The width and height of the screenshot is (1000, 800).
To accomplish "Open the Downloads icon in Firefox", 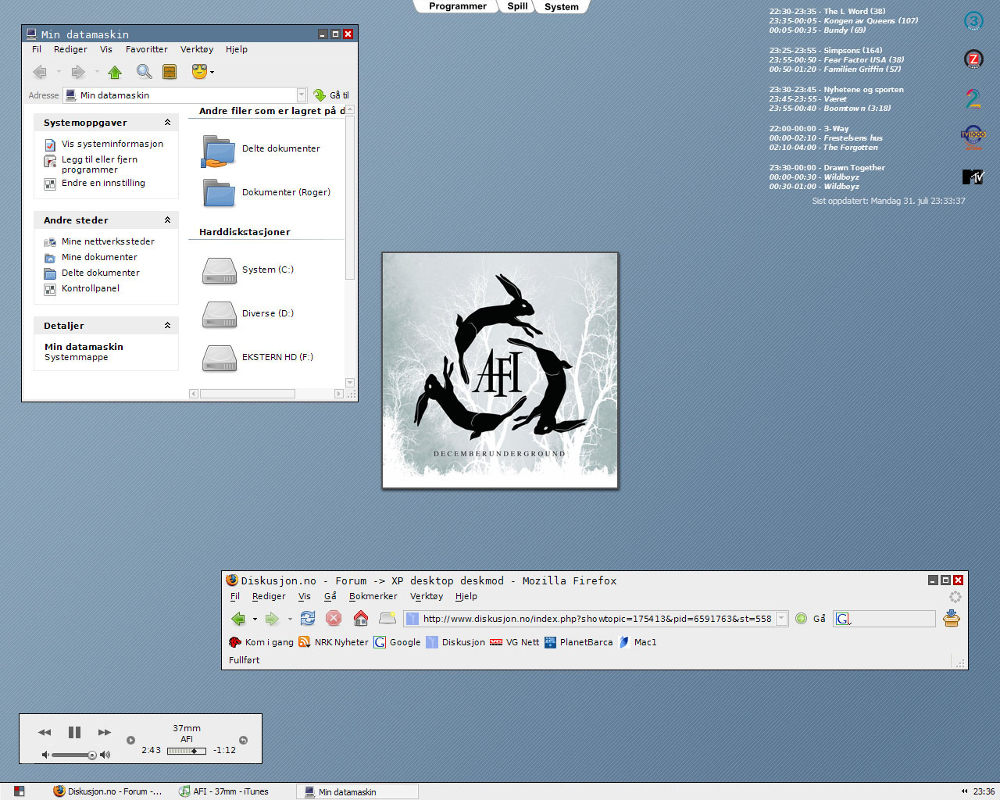I will click(x=951, y=619).
